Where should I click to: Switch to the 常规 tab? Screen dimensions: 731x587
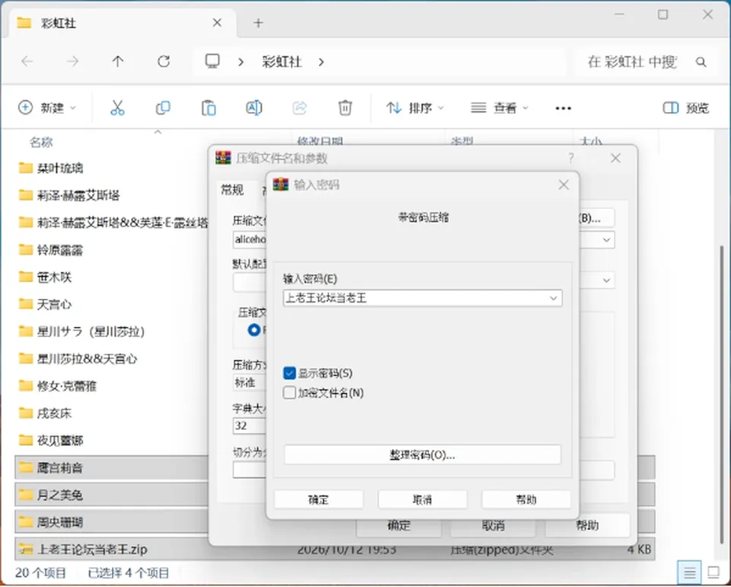[232, 190]
